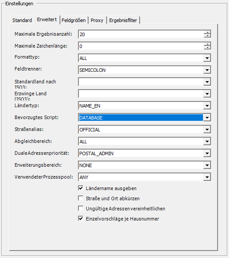The width and height of the screenshot is (229, 258).
Task: Open the Ergebnisfilter tab
Action: pyautogui.click(x=123, y=20)
